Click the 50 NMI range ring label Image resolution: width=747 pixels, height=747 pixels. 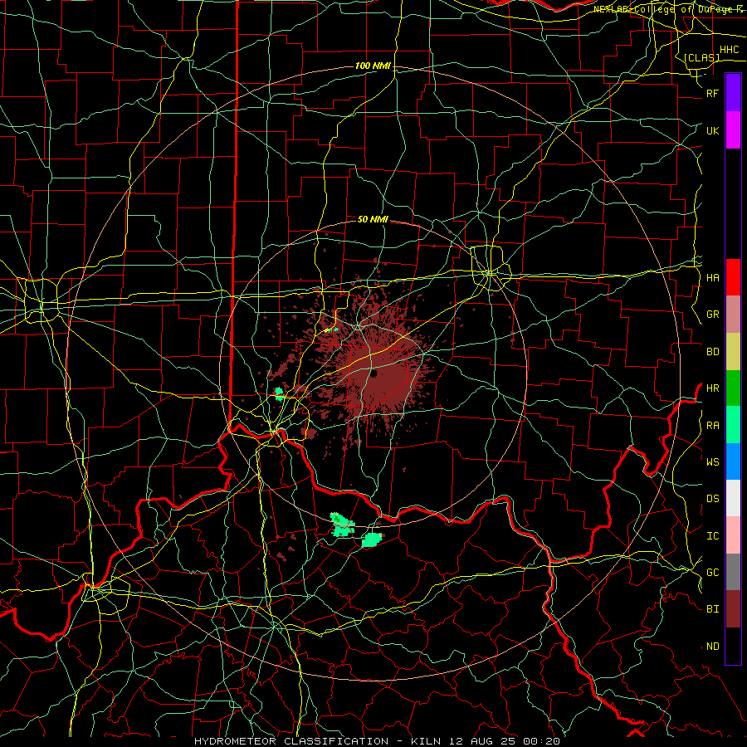[373, 219]
